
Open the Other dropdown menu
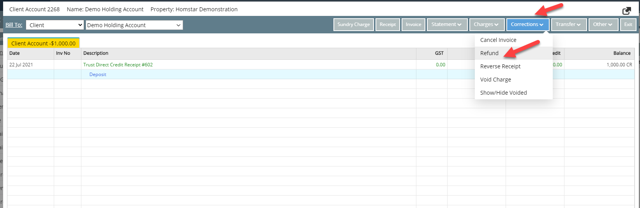click(x=603, y=24)
